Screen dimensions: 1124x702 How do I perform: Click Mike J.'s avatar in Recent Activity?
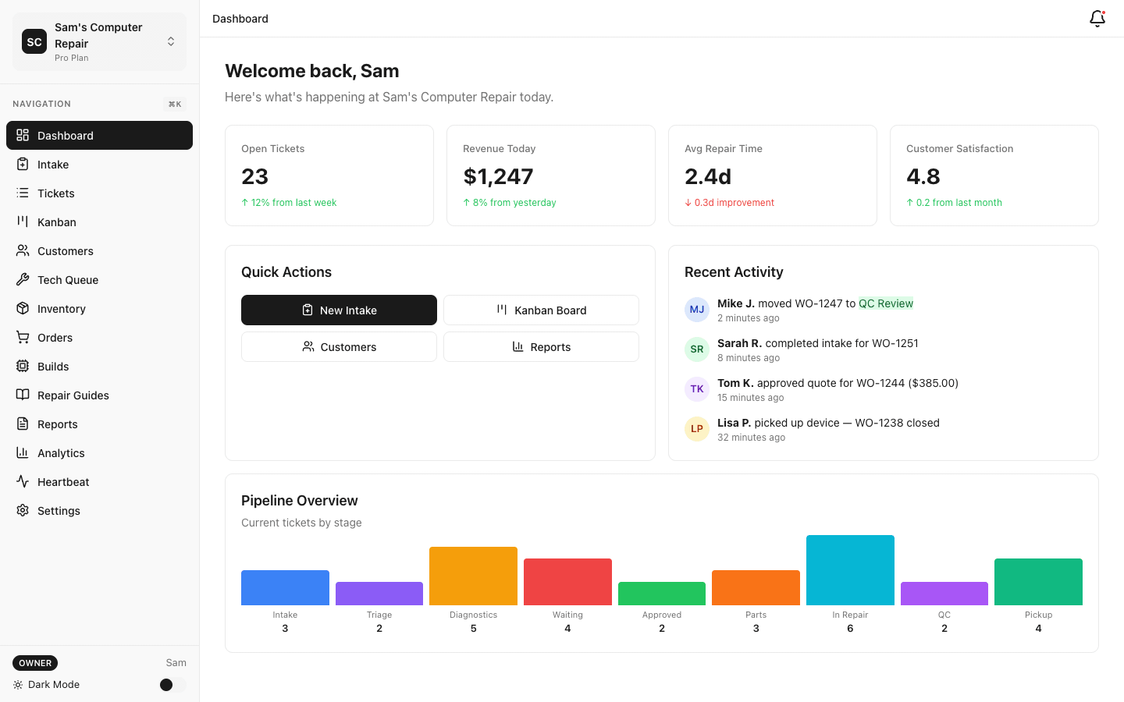[x=696, y=310]
